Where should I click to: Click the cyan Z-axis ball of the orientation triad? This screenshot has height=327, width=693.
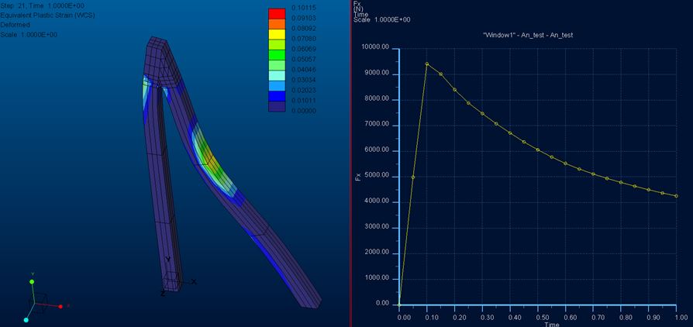(26, 320)
